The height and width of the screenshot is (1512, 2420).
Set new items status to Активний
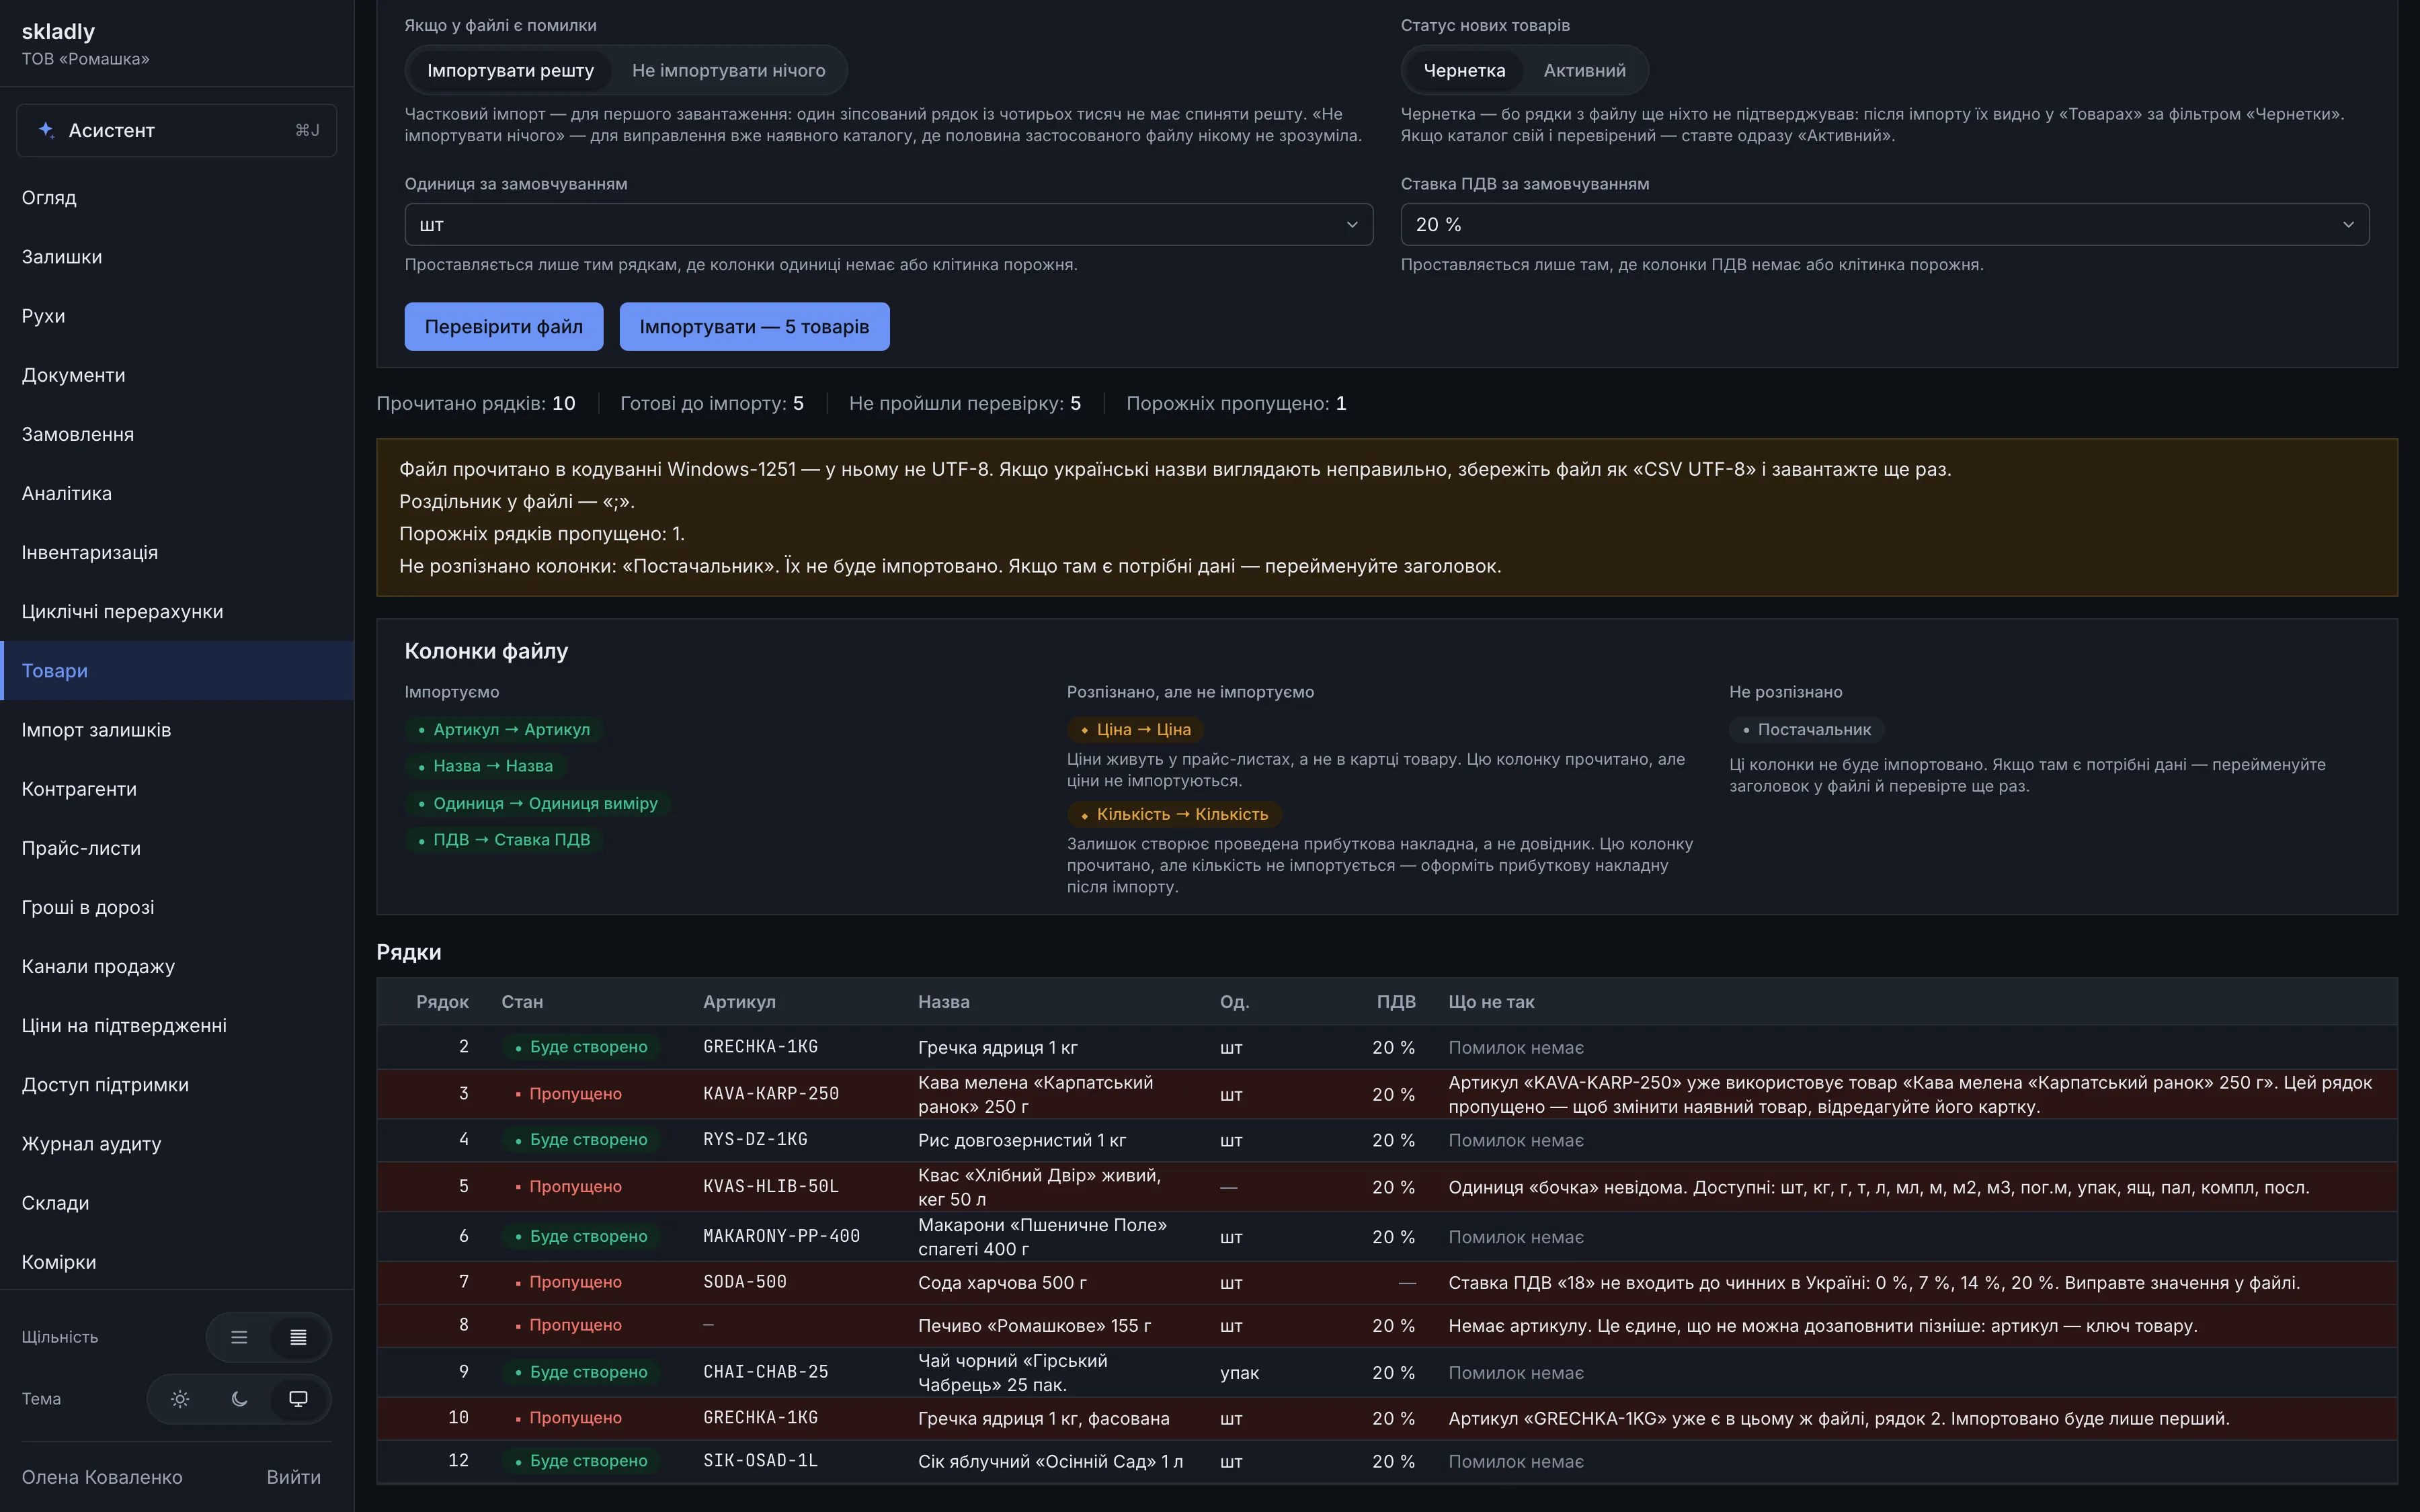1584,71
